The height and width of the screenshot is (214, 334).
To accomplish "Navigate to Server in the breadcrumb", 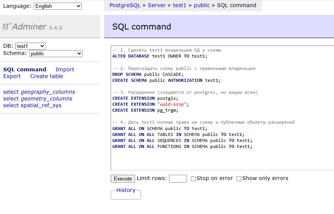I will 157,5.
